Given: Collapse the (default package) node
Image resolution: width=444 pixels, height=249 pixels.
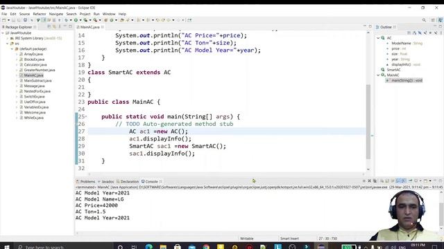Looking at the screenshot, I should tap(12, 49).
